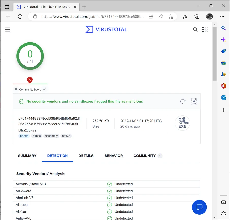230x220 pixels.
Task: Close the VirusTotal browser tab
Action: [75, 7]
